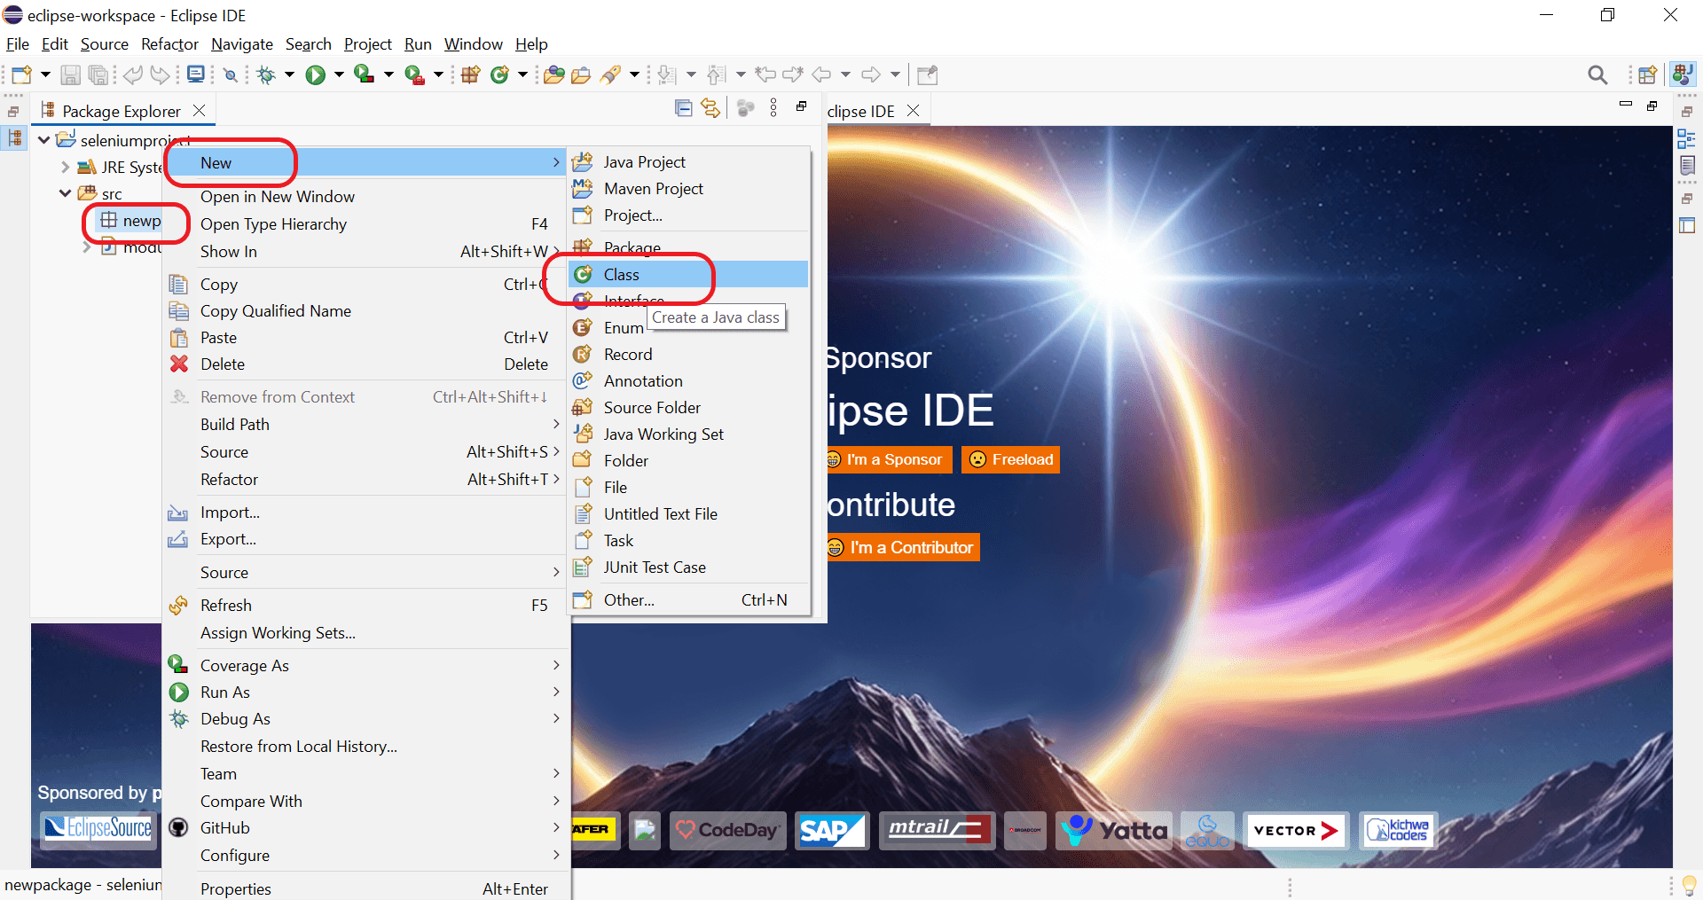Click the EclipseSource sponsor logo
The width and height of the screenshot is (1703, 900).
click(x=99, y=829)
